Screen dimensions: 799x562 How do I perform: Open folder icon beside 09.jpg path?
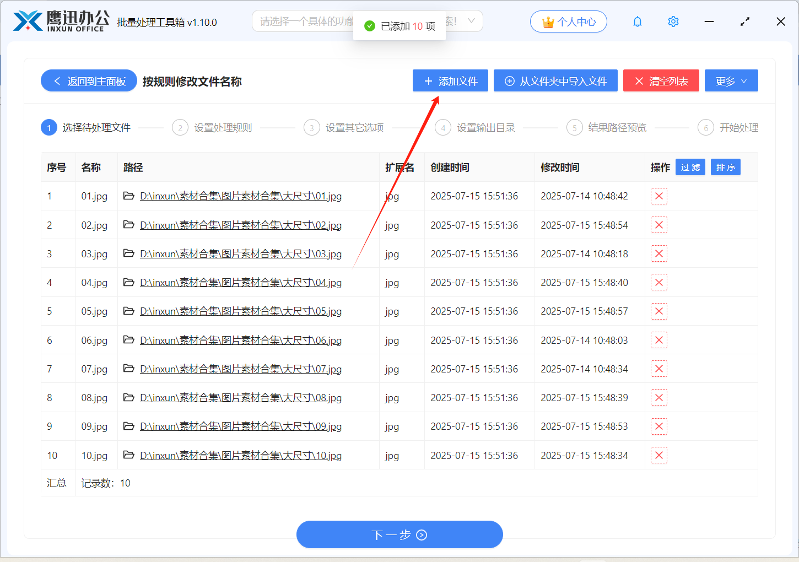129,426
